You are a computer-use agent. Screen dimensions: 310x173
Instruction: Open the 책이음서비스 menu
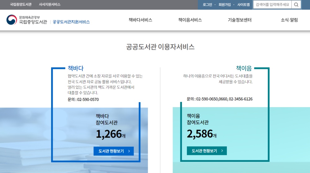click(190, 20)
